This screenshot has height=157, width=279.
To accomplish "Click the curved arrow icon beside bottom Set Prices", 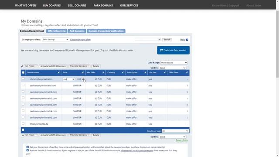I will pos(23,135).
